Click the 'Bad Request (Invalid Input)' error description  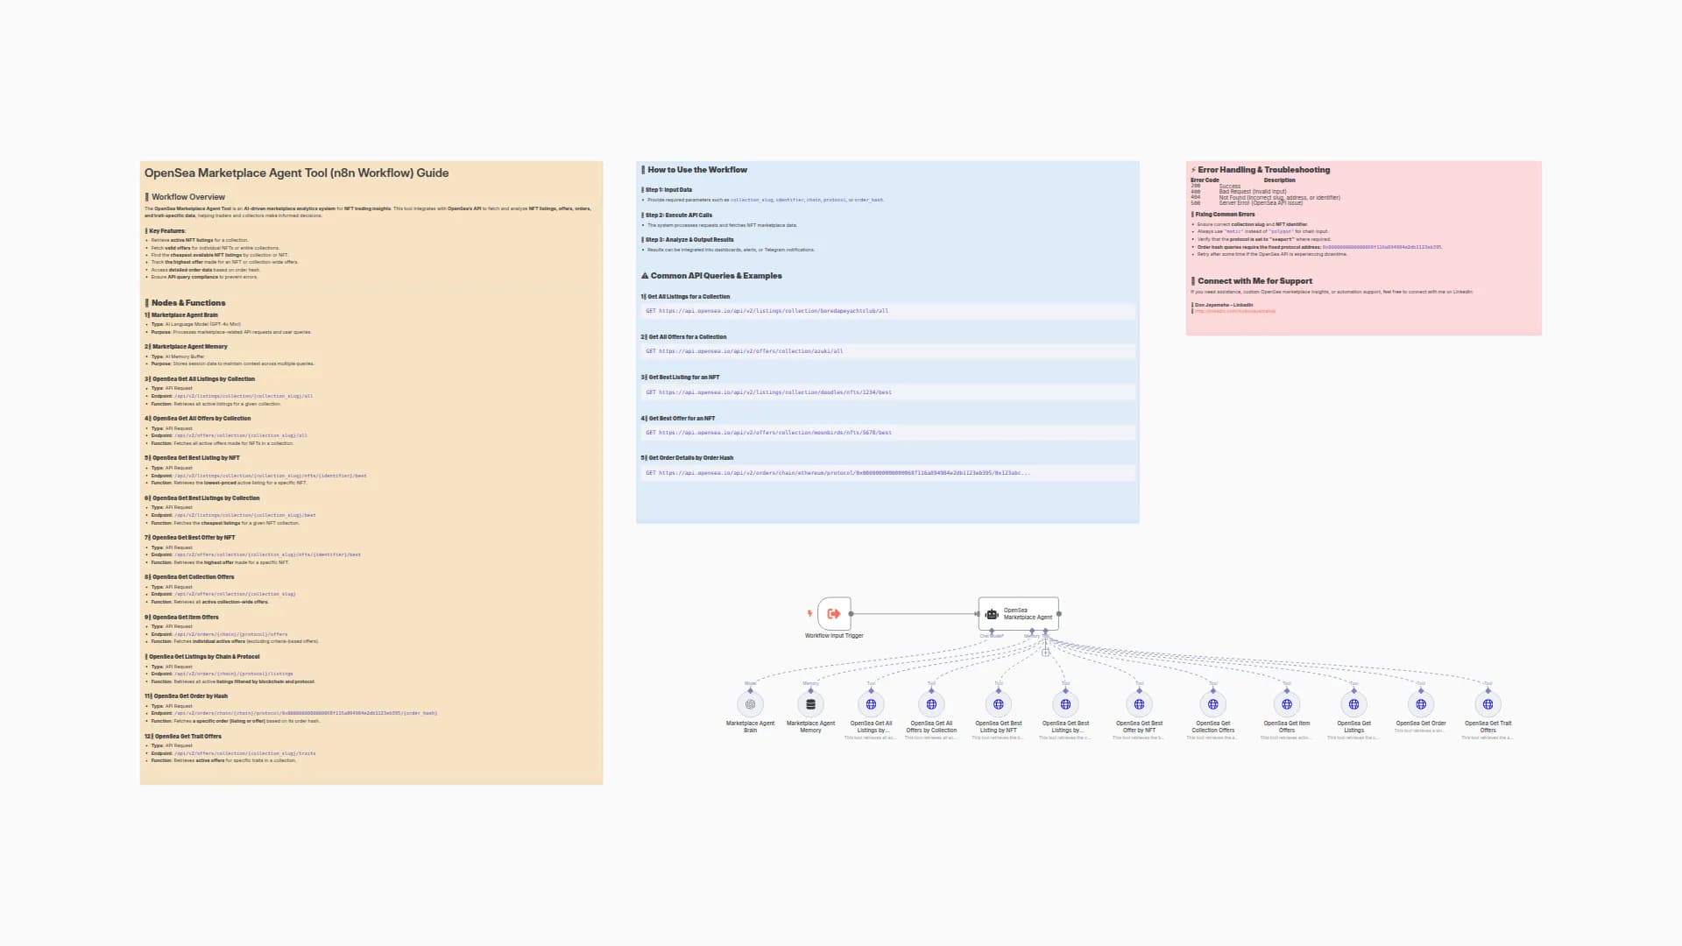click(1253, 192)
